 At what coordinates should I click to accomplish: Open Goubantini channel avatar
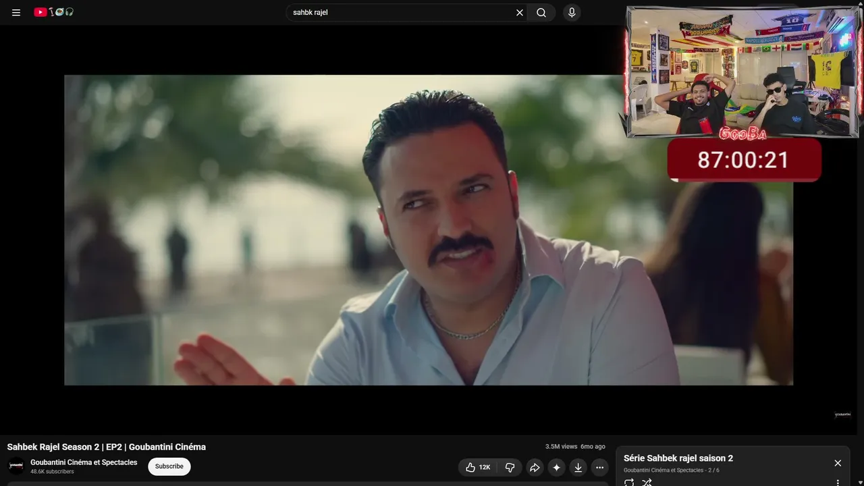point(16,466)
